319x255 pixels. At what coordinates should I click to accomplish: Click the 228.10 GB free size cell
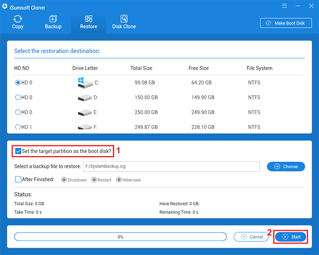203,127
